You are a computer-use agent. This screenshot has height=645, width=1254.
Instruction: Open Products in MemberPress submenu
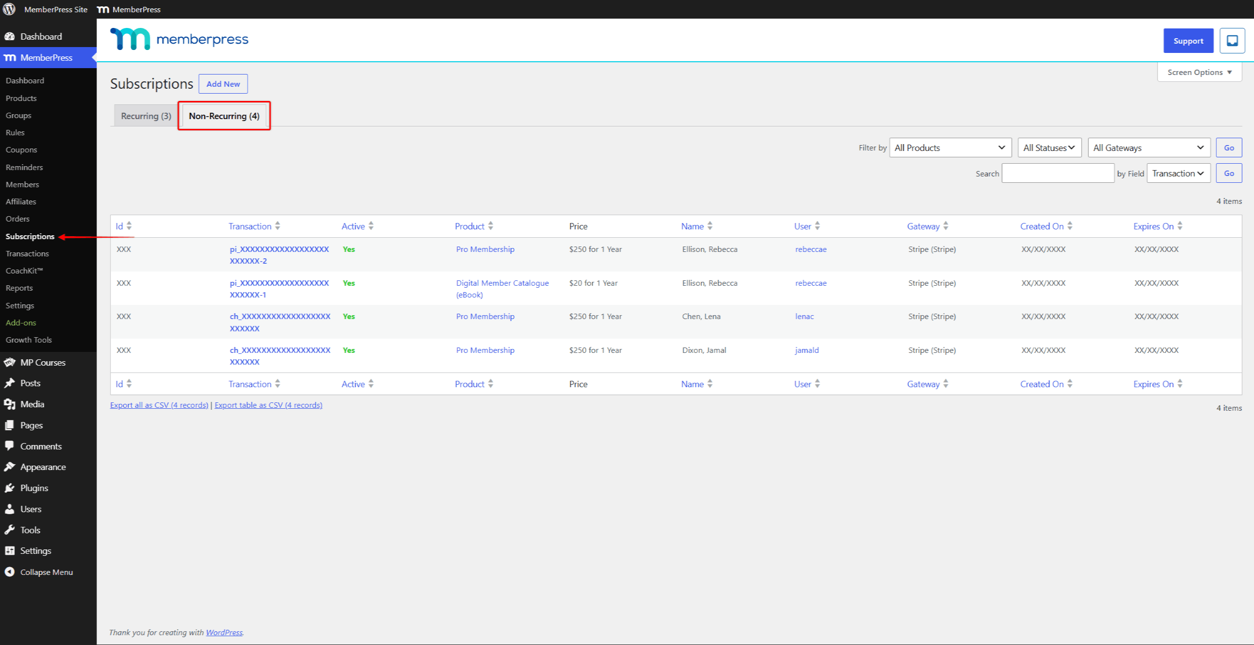coord(21,98)
